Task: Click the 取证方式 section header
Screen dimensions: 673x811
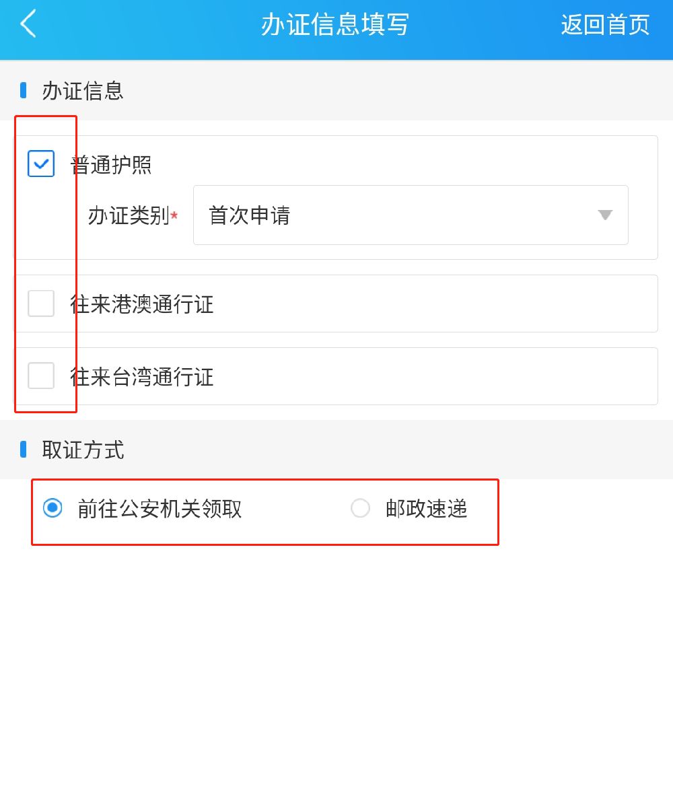Action: [83, 450]
